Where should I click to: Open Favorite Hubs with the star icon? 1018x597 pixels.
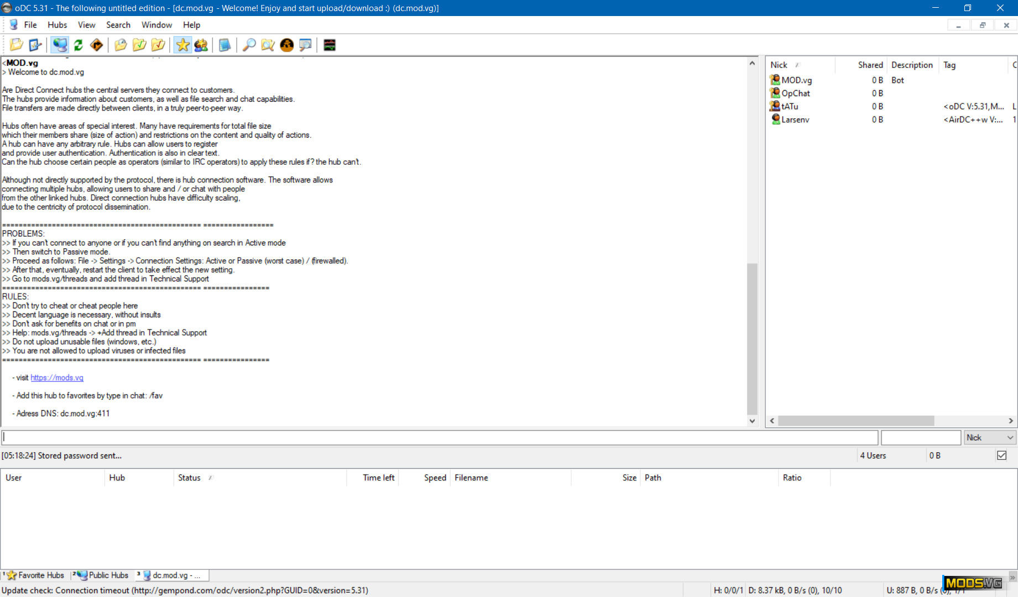pyautogui.click(x=182, y=45)
